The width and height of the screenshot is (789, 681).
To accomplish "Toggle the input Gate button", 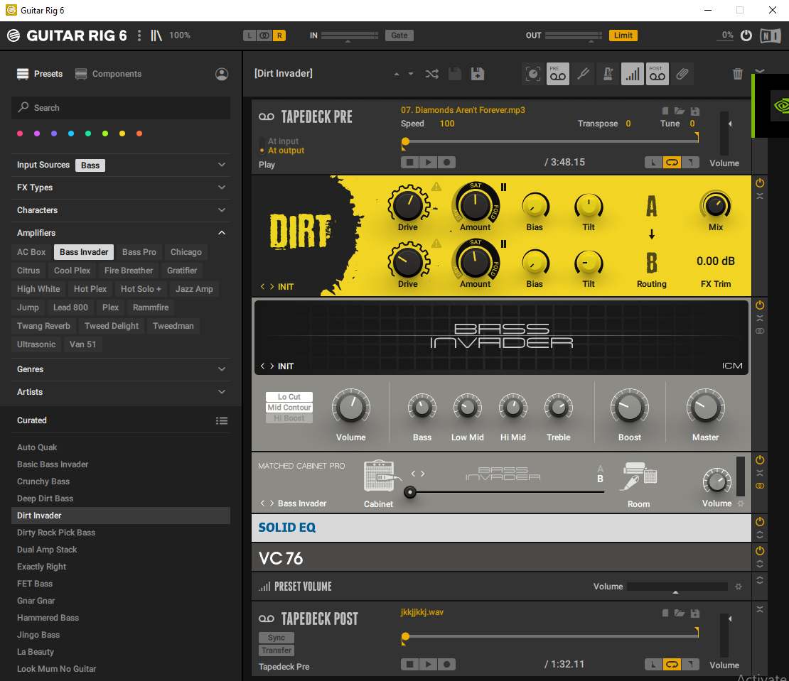I will tap(399, 36).
